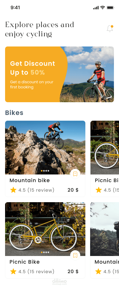Tap the Mountain bike rating star
119x291 pixels.
click(13, 190)
